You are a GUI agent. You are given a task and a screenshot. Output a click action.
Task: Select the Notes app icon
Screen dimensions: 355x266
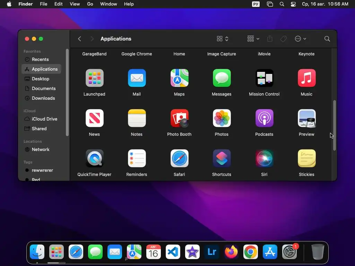(x=137, y=118)
